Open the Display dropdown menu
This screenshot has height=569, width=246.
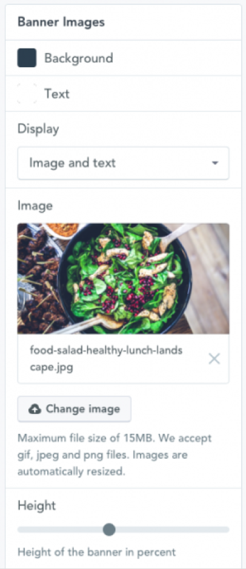pos(124,163)
